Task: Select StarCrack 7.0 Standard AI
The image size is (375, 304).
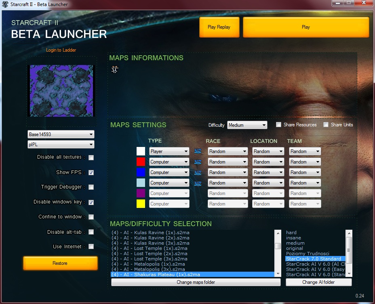Action: click(x=316, y=259)
